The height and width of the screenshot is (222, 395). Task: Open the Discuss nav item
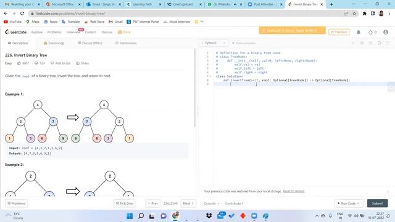107,32
